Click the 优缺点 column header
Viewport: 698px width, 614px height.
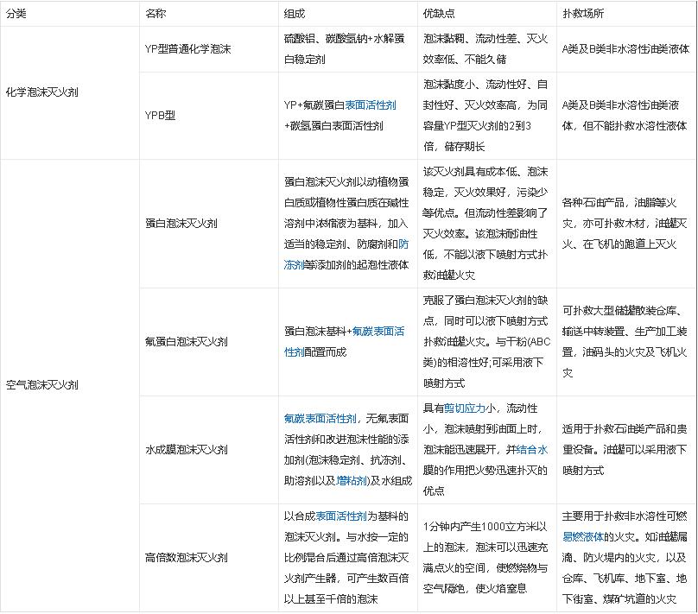click(439, 15)
